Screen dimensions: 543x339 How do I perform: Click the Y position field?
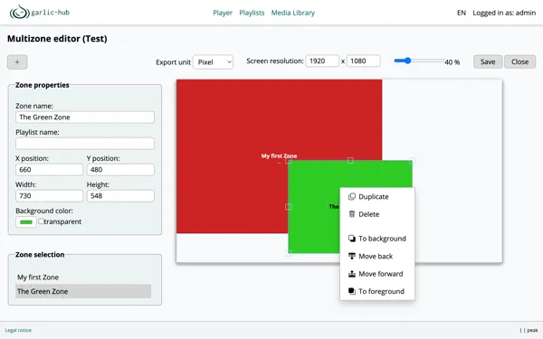tap(120, 170)
